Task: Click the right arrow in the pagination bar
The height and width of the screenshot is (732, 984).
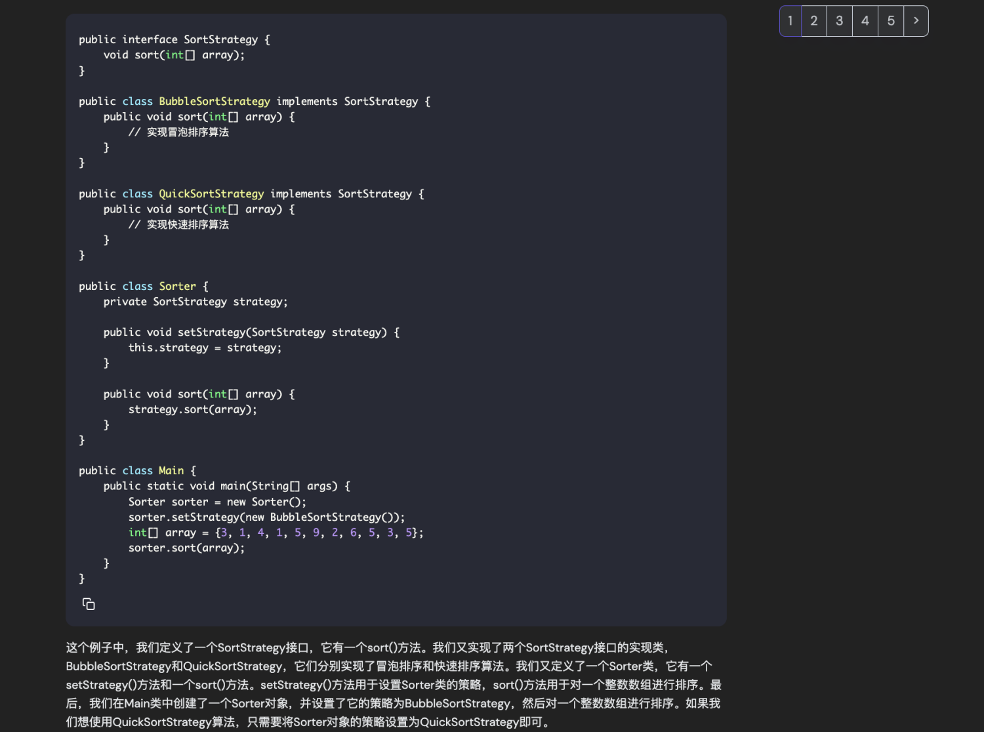Action: [x=916, y=20]
